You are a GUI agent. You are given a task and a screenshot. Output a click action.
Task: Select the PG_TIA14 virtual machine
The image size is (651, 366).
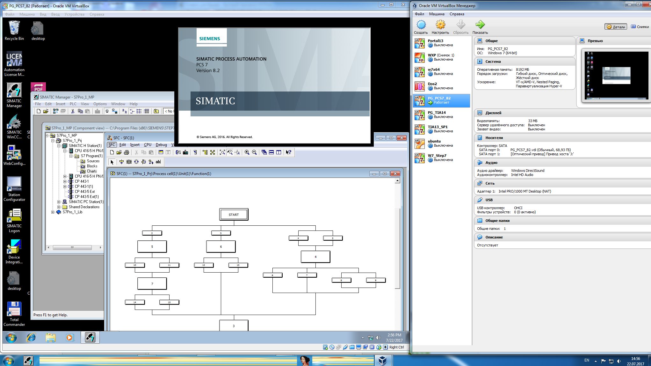(x=442, y=115)
